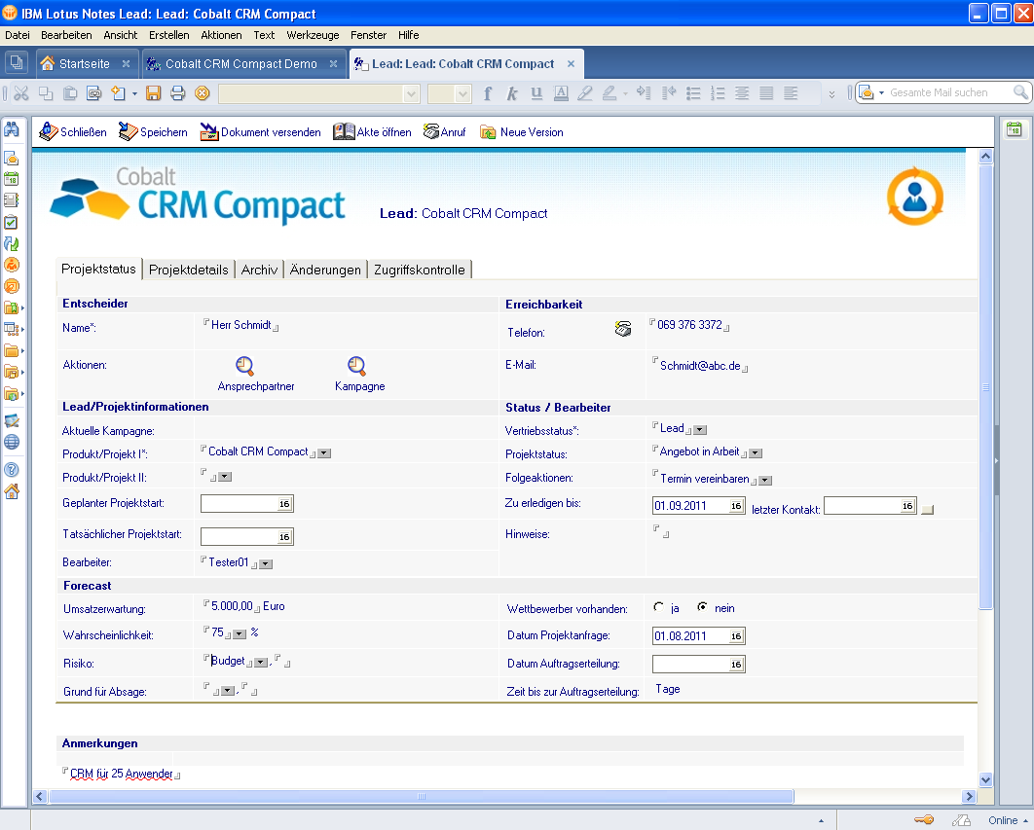
Task: Open the Produkt/Projekt I dropdown arrow
Action: pos(324,452)
